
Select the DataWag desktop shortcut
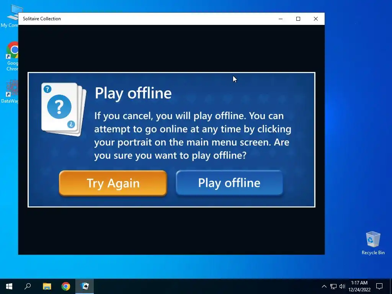(x=10, y=91)
